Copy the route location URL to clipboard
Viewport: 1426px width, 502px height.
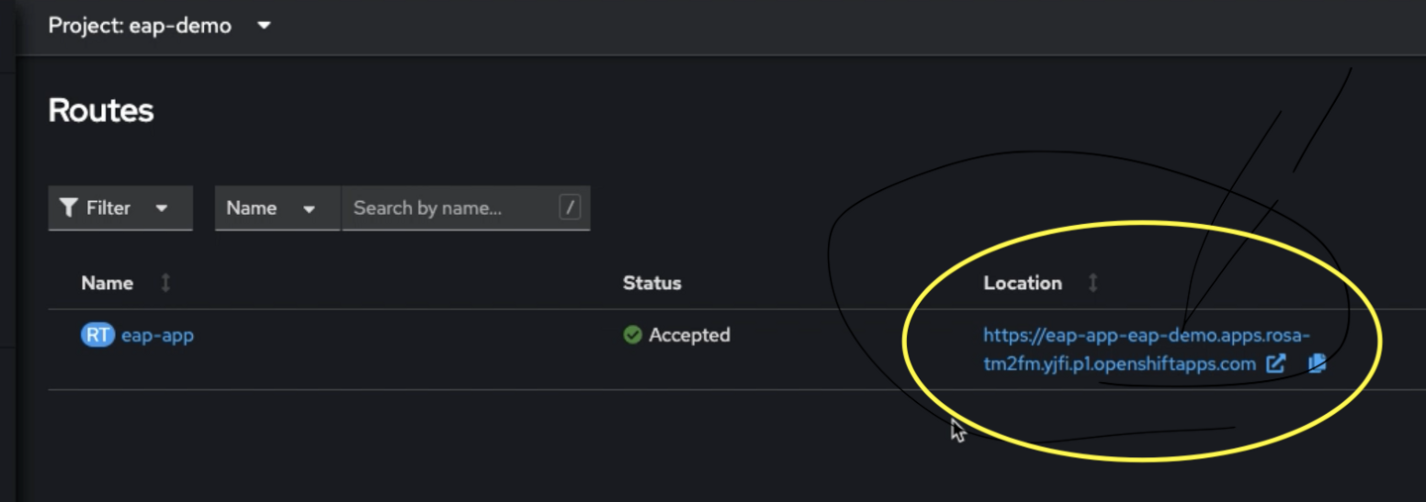point(1317,364)
